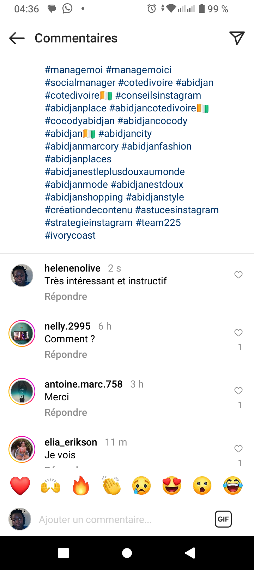This screenshot has width=254, height=570.
Task: Open the #socialmanager hashtag
Action: tap(80, 83)
